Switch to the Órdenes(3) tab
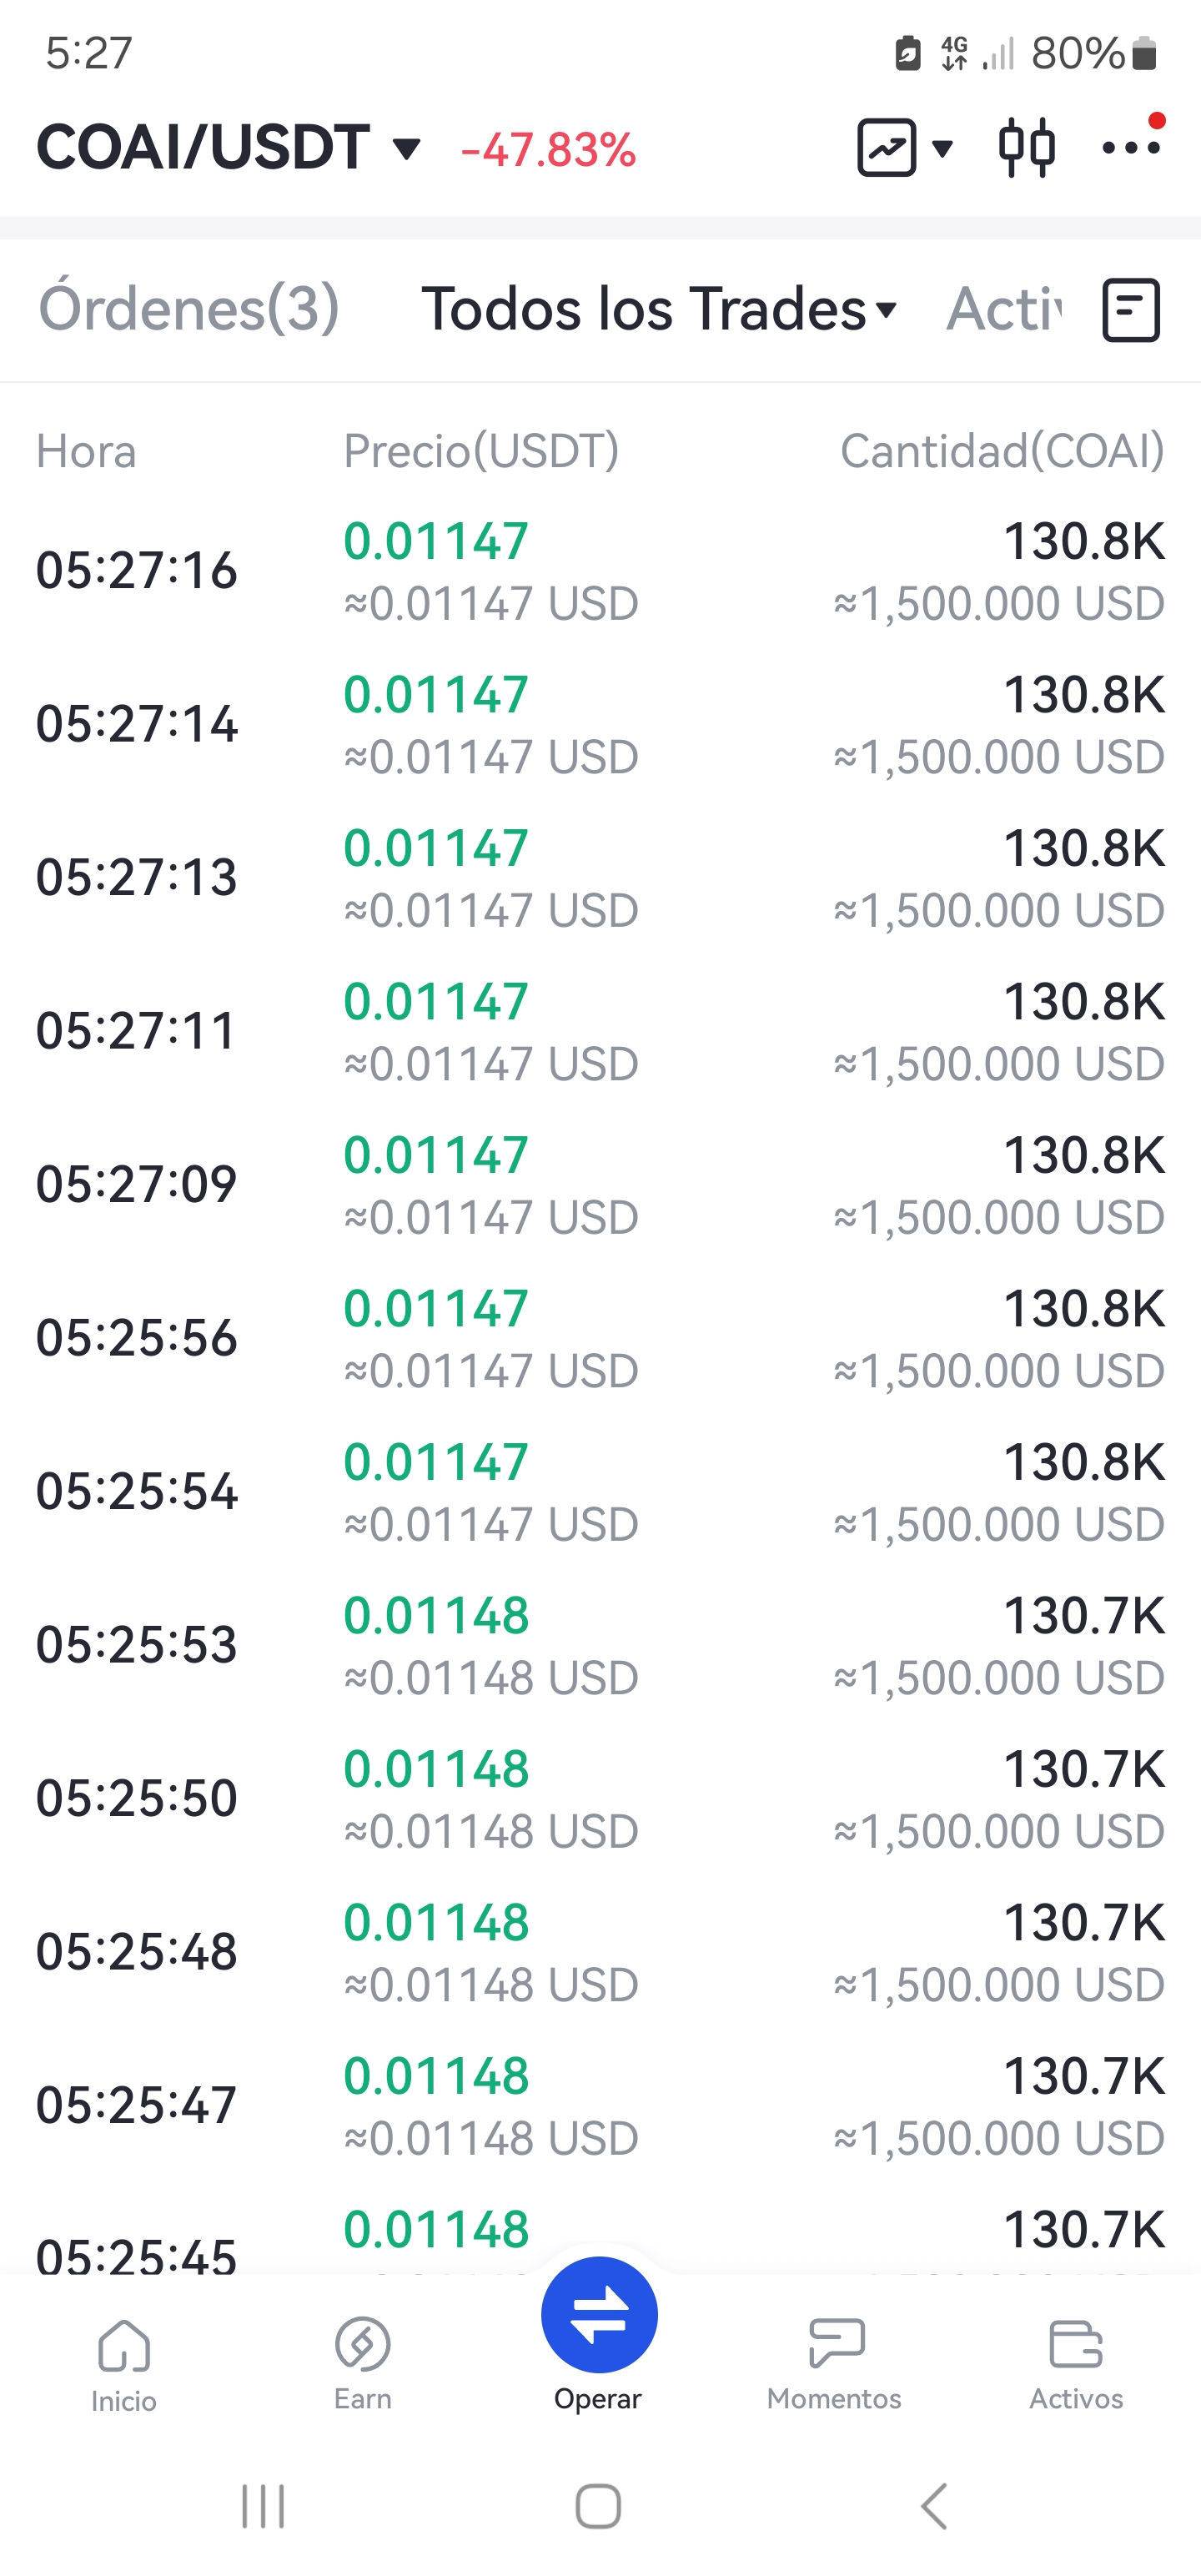The width and height of the screenshot is (1201, 2576). click(189, 308)
